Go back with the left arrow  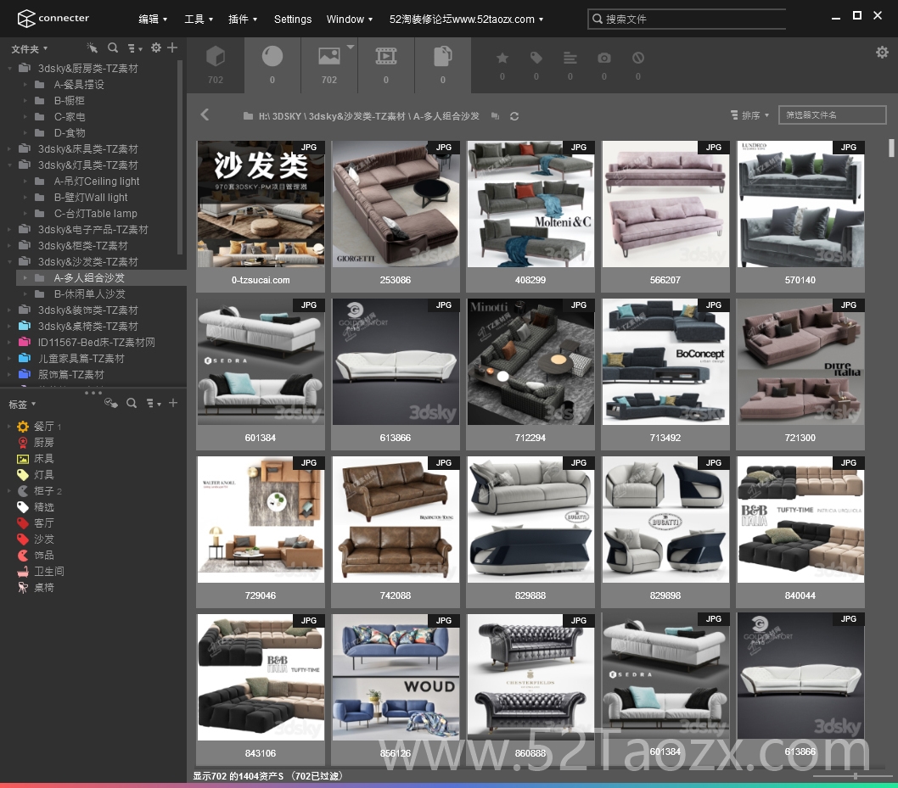[x=205, y=115]
